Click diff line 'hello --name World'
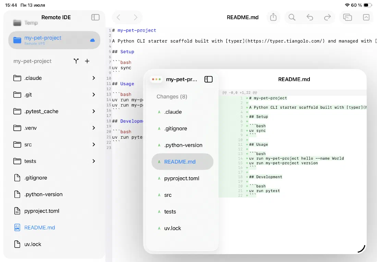377x262 pixels. pyautogui.click(x=323, y=158)
